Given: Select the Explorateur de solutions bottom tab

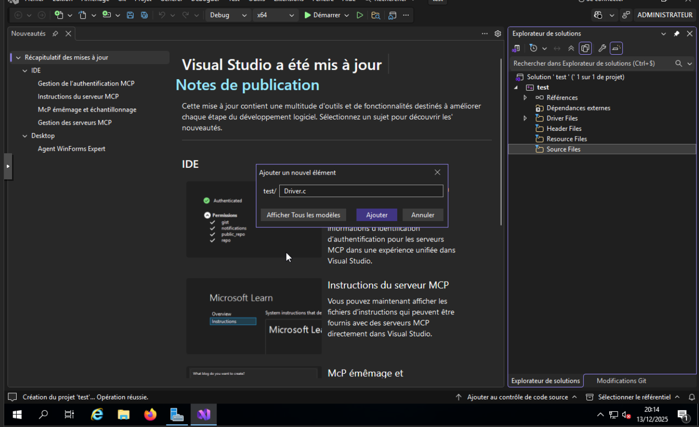Looking at the screenshot, I should (546, 381).
